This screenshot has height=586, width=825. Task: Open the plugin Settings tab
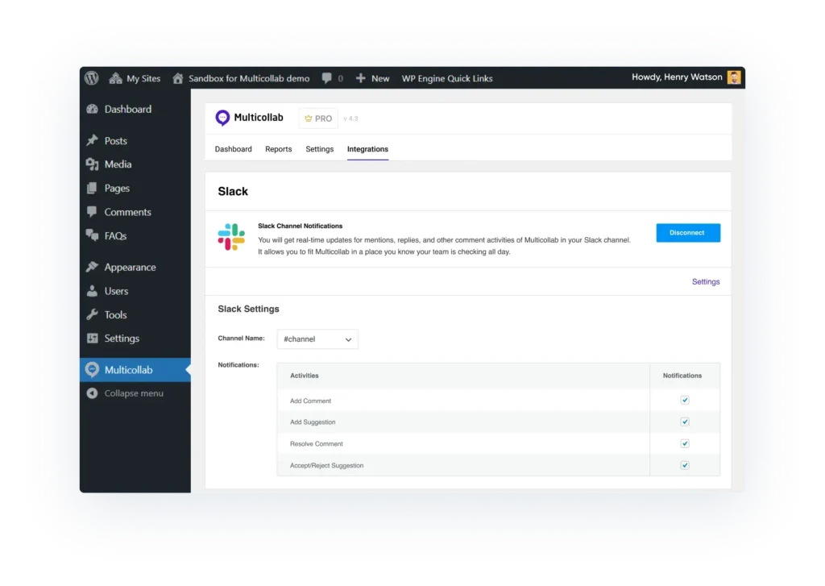pyautogui.click(x=319, y=149)
